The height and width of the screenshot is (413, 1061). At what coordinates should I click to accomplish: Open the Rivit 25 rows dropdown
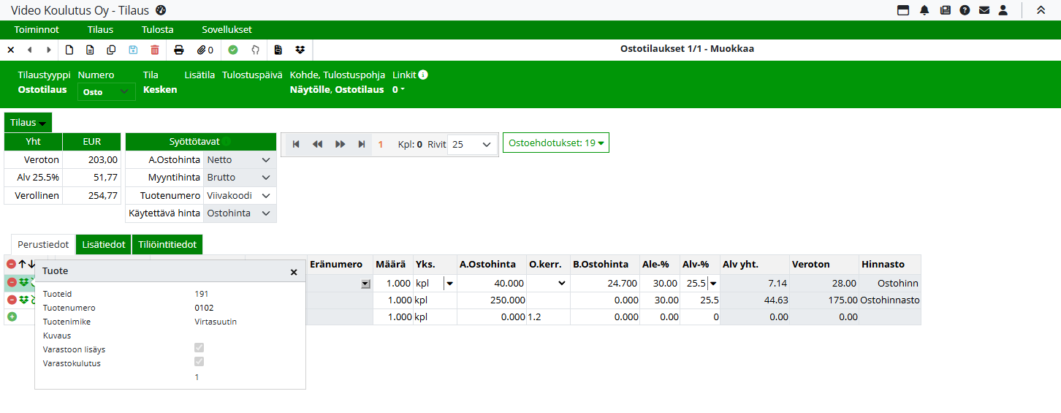tap(472, 145)
